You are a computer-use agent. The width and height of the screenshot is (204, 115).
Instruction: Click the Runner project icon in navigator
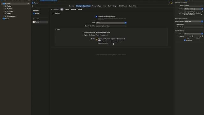[x=4, y=4]
